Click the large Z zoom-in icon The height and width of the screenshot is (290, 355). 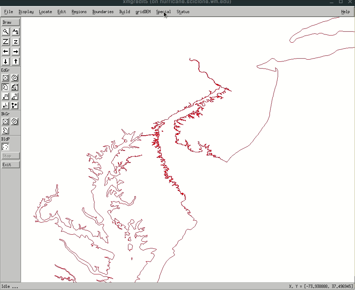(x=6, y=42)
